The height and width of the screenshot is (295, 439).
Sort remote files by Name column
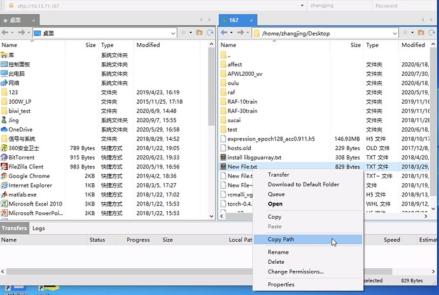click(228, 45)
